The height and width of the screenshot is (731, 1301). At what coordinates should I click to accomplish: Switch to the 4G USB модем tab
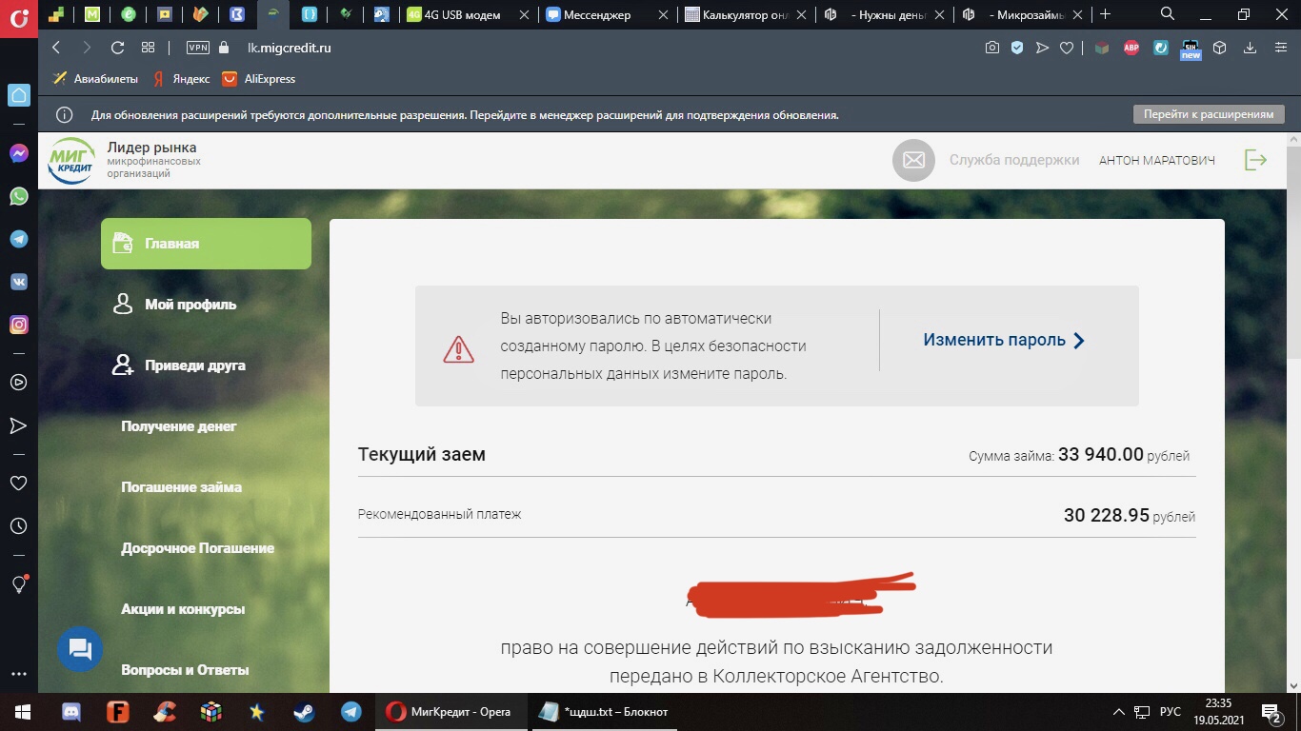(x=468, y=14)
